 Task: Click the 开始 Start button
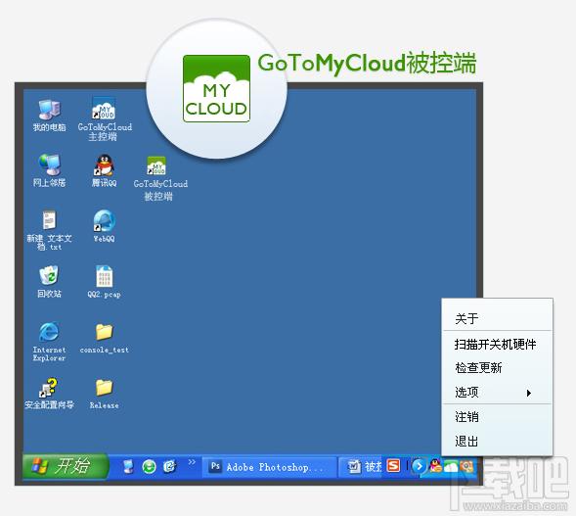click(66, 466)
